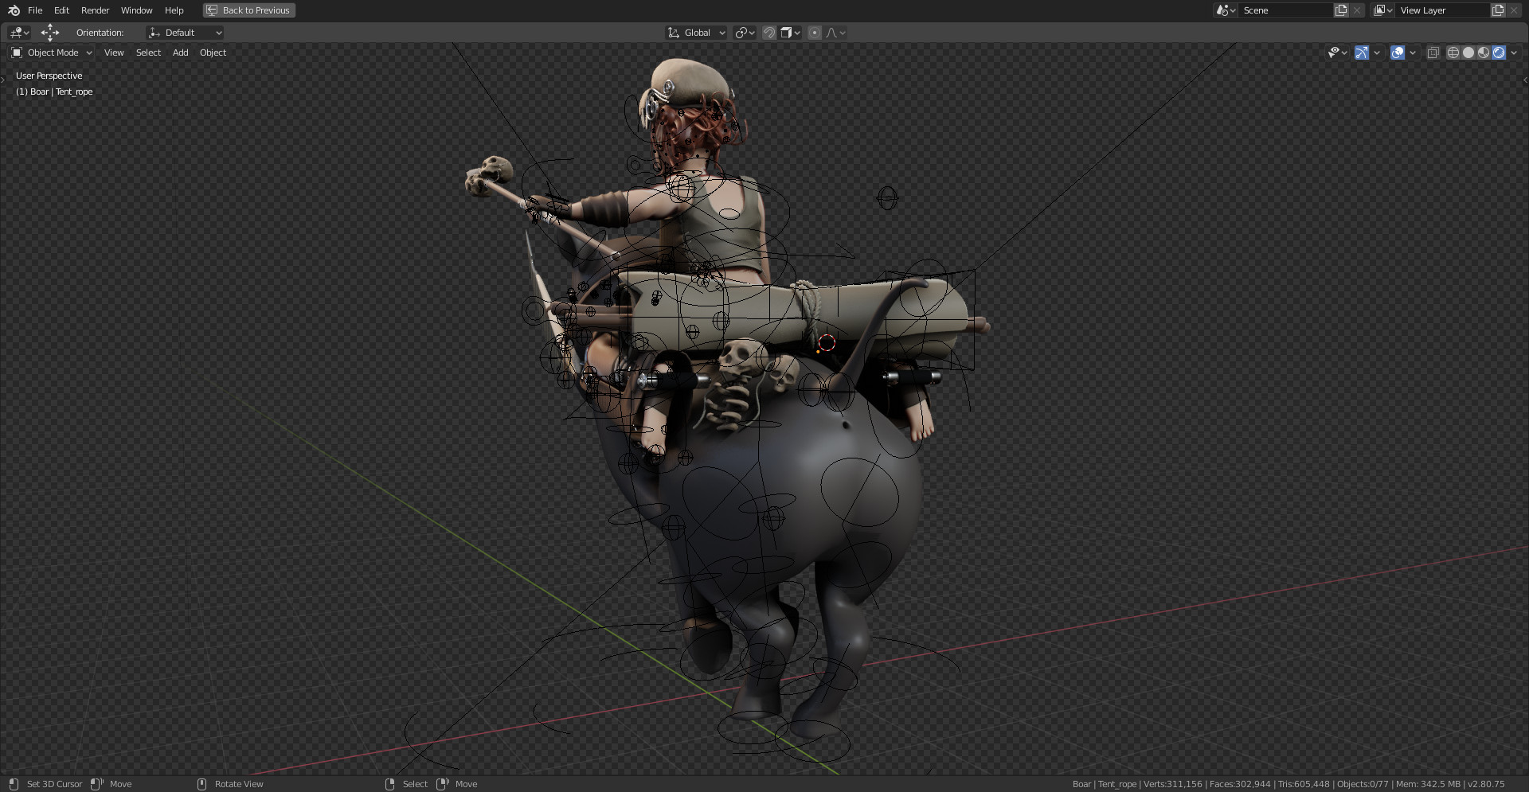
Task: Click the left mouse icon beside Set 3D Cursor
Action: point(14,784)
